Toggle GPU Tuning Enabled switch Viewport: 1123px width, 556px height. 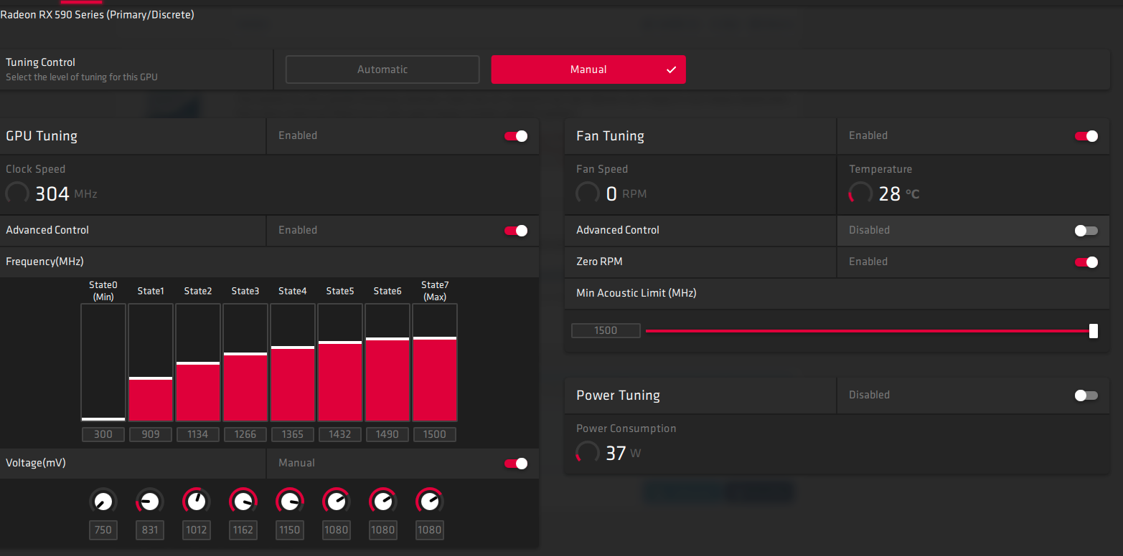point(516,136)
